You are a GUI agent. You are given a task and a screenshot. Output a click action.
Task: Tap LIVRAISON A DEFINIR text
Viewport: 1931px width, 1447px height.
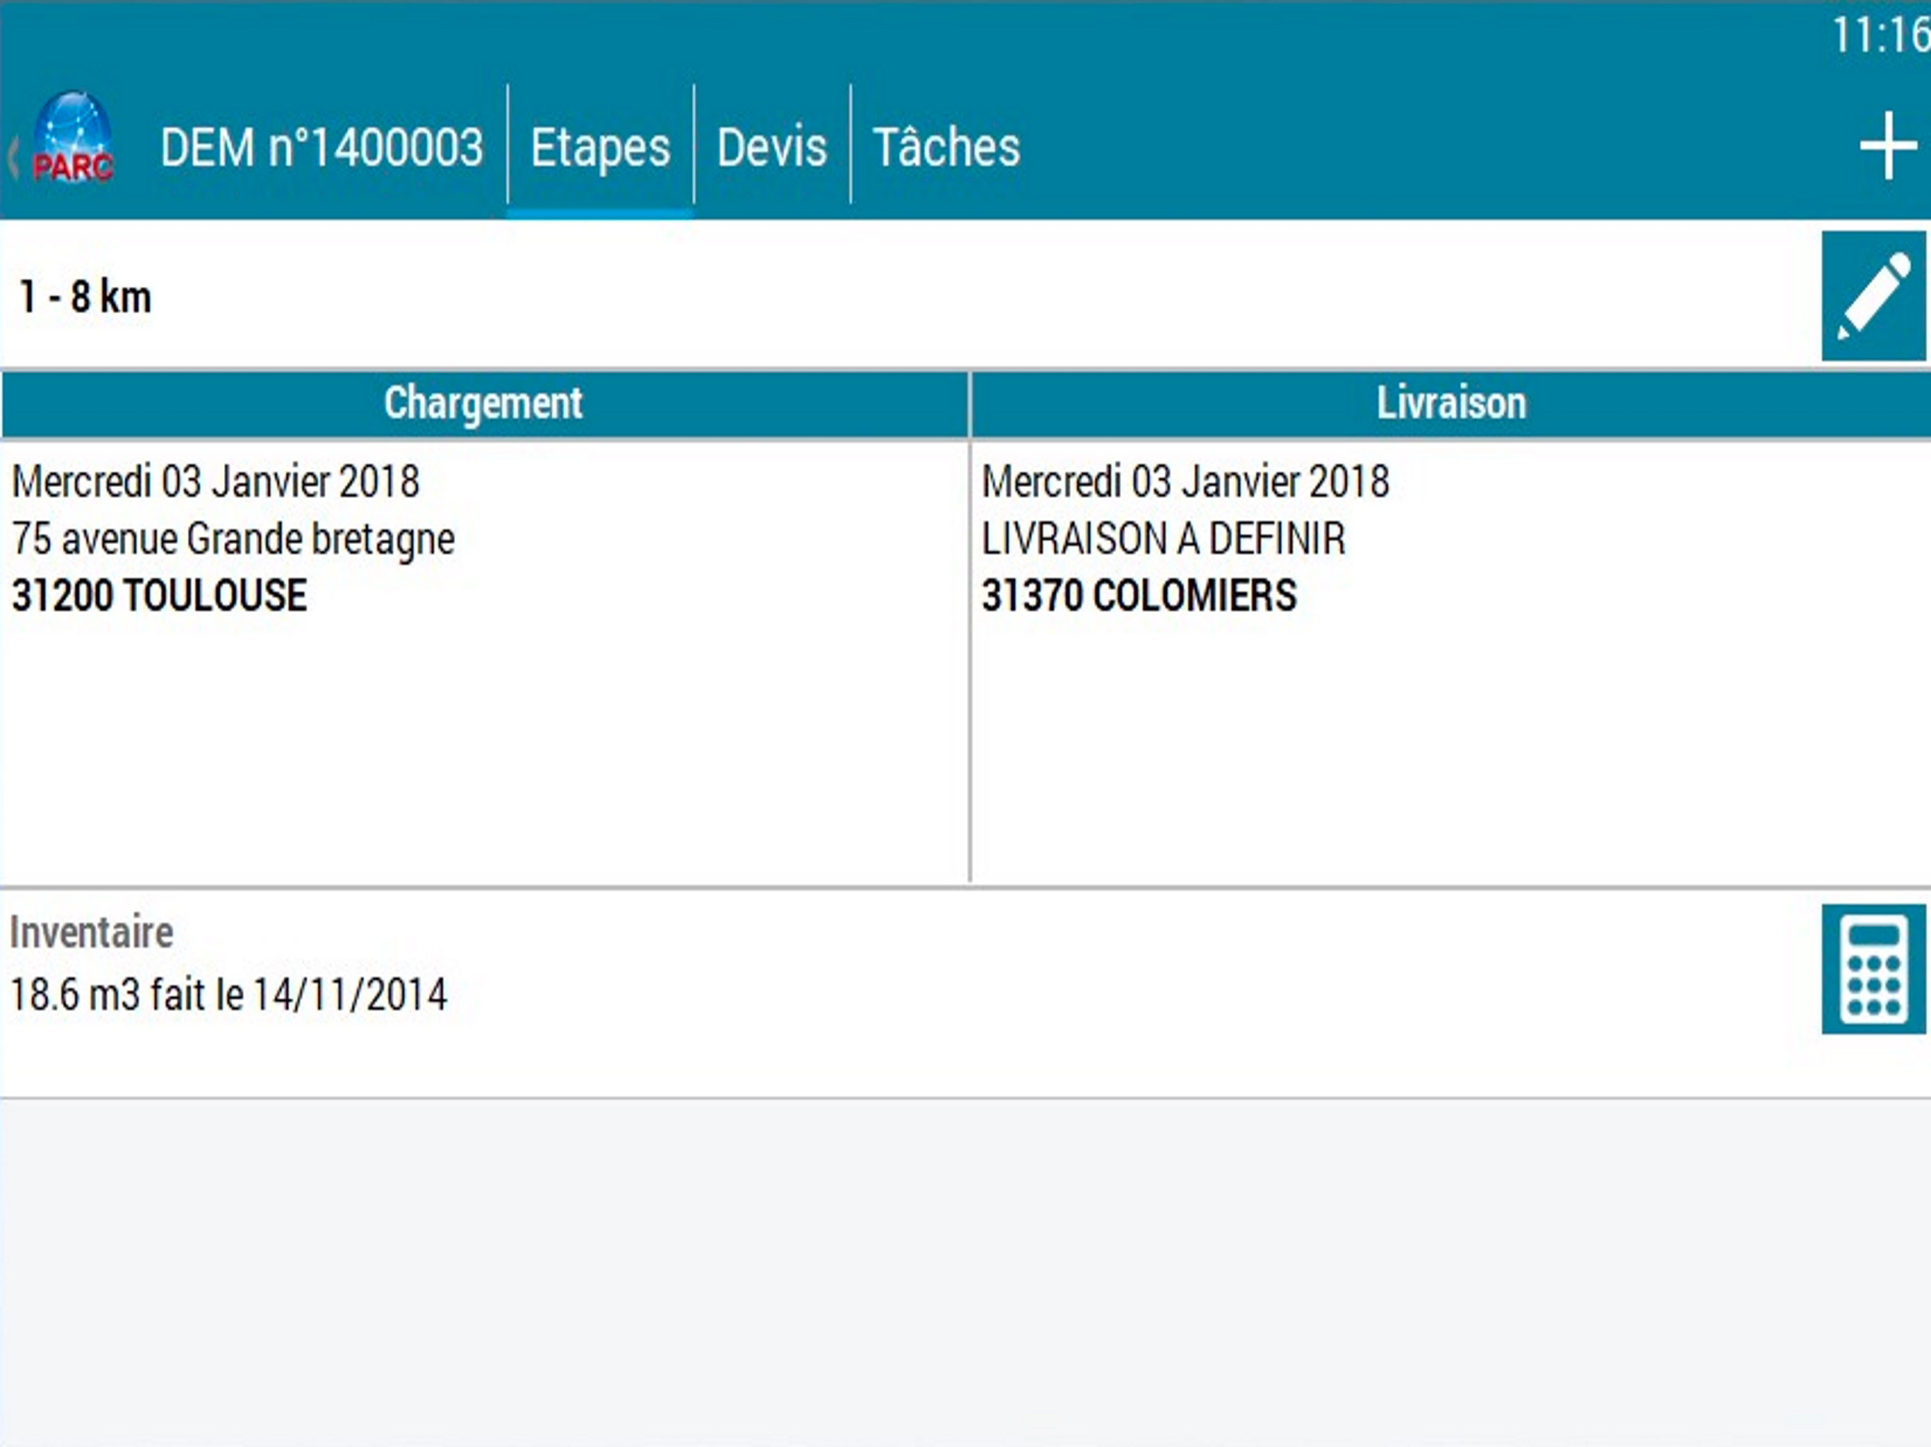(1163, 538)
